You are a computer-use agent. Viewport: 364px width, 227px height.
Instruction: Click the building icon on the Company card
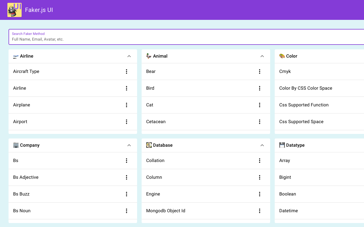coord(16,145)
